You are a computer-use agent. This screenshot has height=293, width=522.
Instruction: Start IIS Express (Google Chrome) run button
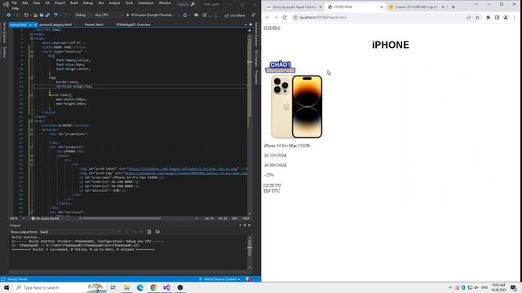click(148, 15)
